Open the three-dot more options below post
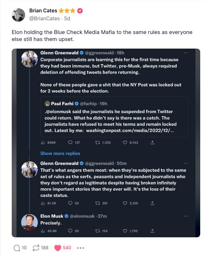 80,248
